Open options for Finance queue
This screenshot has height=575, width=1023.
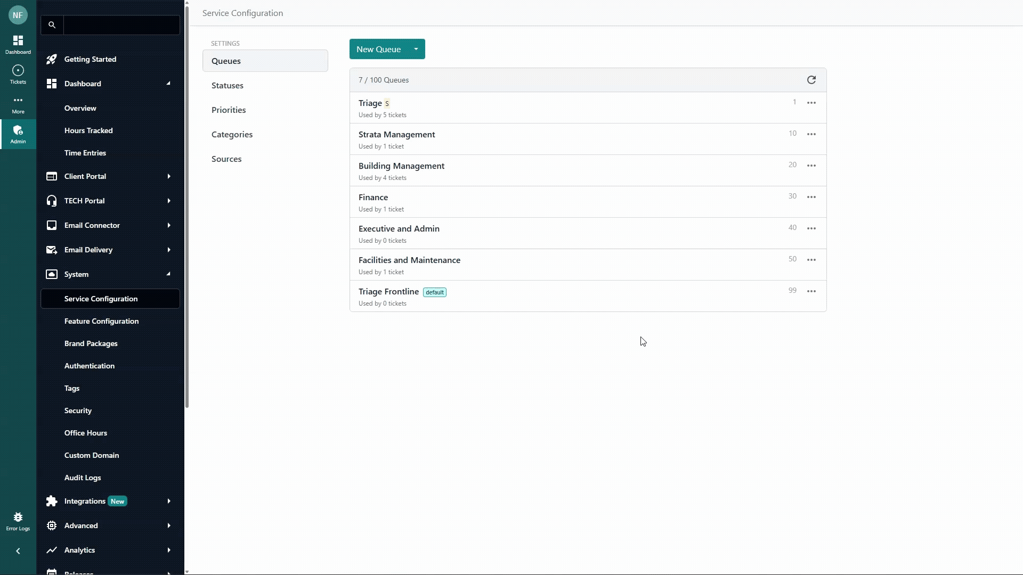point(811,197)
